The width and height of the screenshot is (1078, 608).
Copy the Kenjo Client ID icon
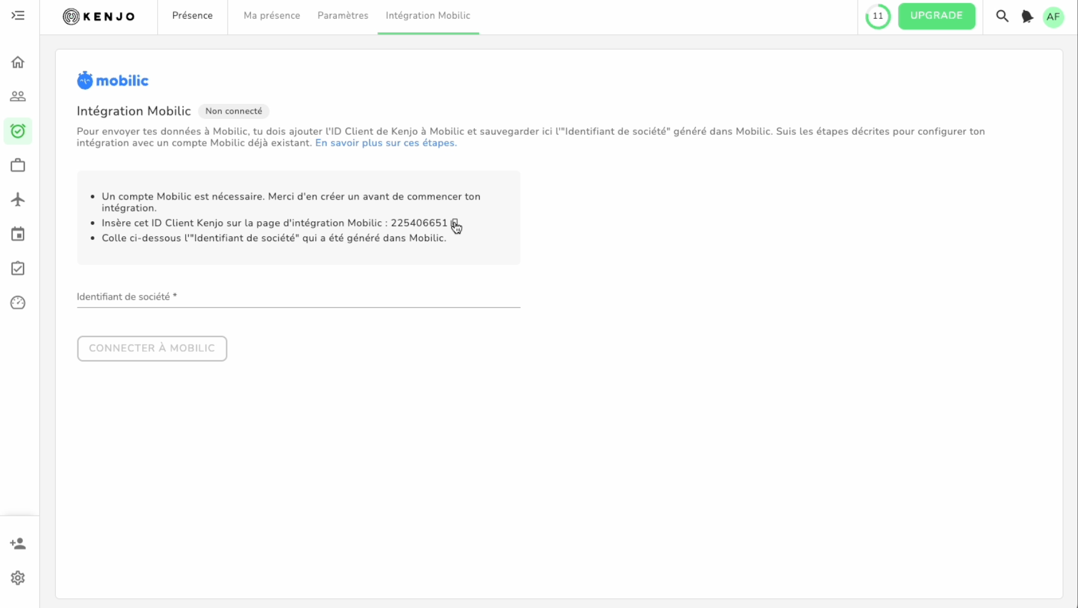pos(455,223)
